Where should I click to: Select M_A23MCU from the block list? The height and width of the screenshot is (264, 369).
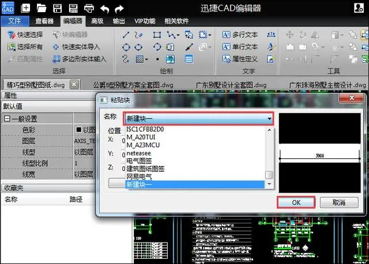pos(195,145)
